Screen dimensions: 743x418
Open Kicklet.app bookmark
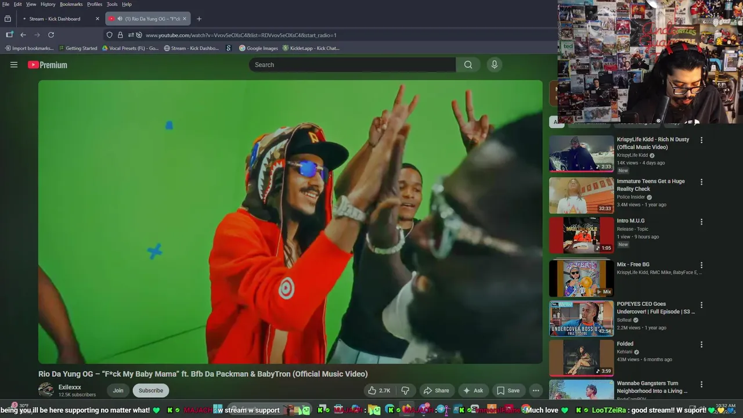pyautogui.click(x=311, y=48)
